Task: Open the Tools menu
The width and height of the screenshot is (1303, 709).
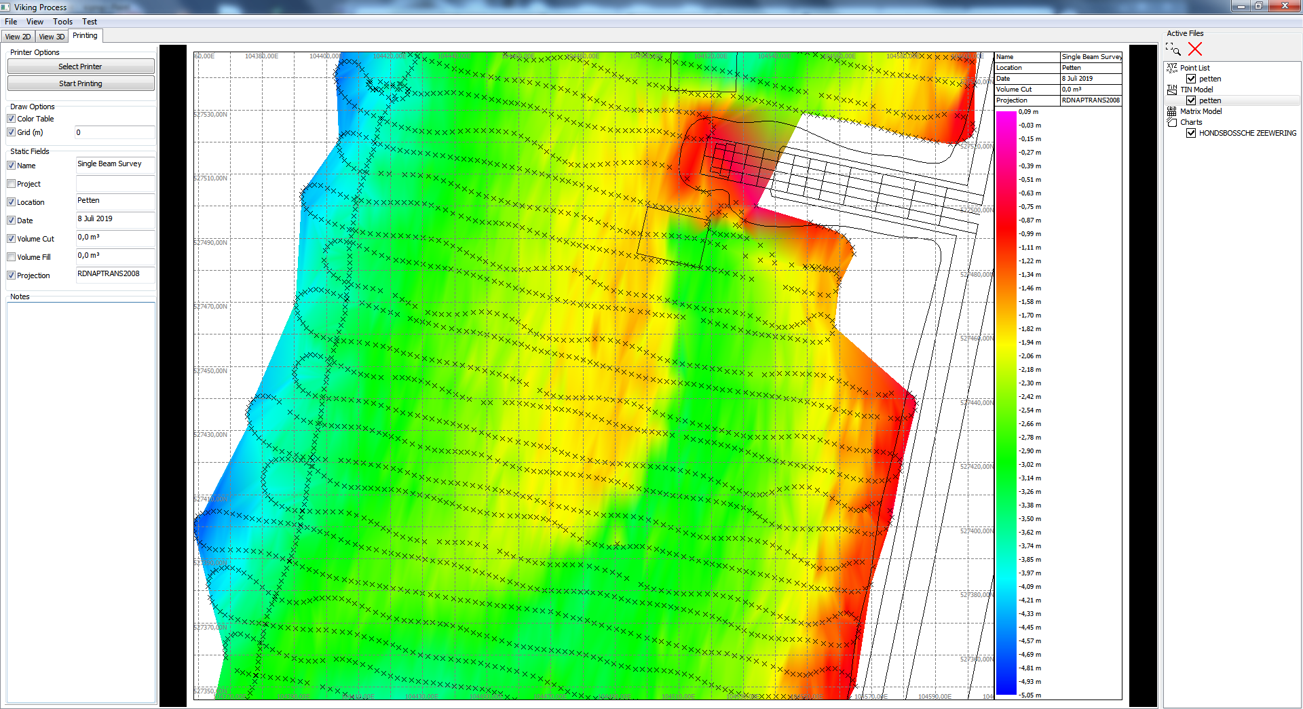Action: pyautogui.click(x=62, y=22)
